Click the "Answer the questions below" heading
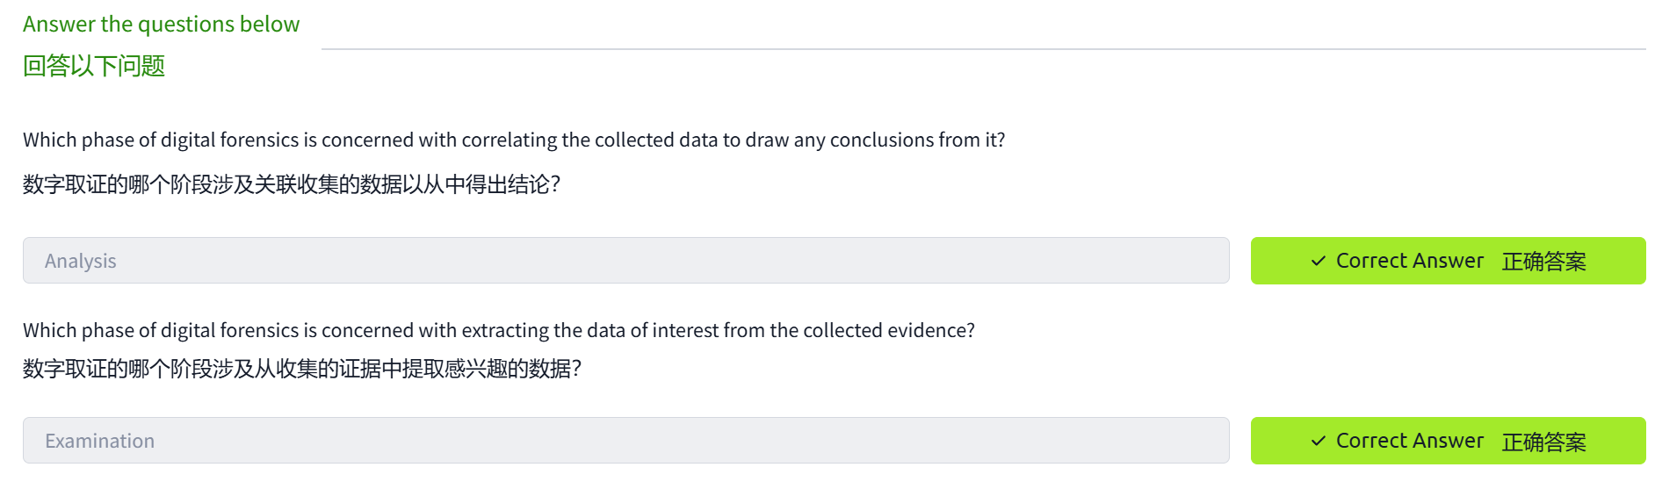Viewport: 1655px width, 496px height. [x=161, y=24]
